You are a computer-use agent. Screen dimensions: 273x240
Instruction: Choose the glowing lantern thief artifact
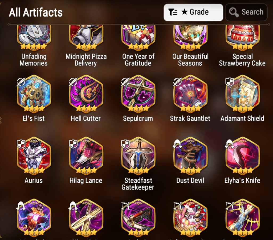pyautogui.click(x=34, y=217)
